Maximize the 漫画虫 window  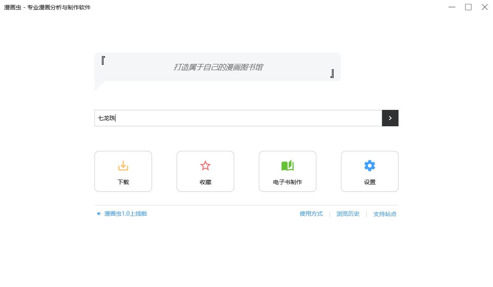(468, 7)
